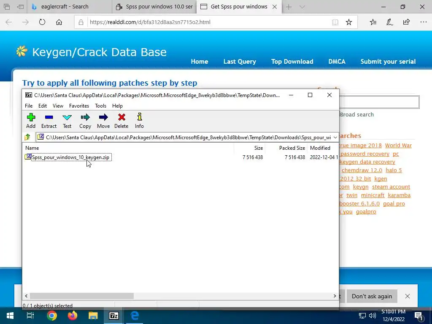Select Spss_pour_windows_10_keygen.zip file
The image size is (432, 324).
[x=70, y=157]
